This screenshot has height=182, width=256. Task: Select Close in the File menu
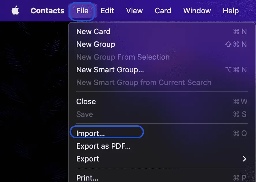(162, 102)
